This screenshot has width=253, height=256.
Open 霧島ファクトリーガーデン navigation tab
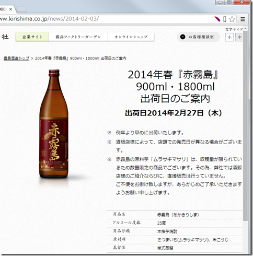(78, 37)
